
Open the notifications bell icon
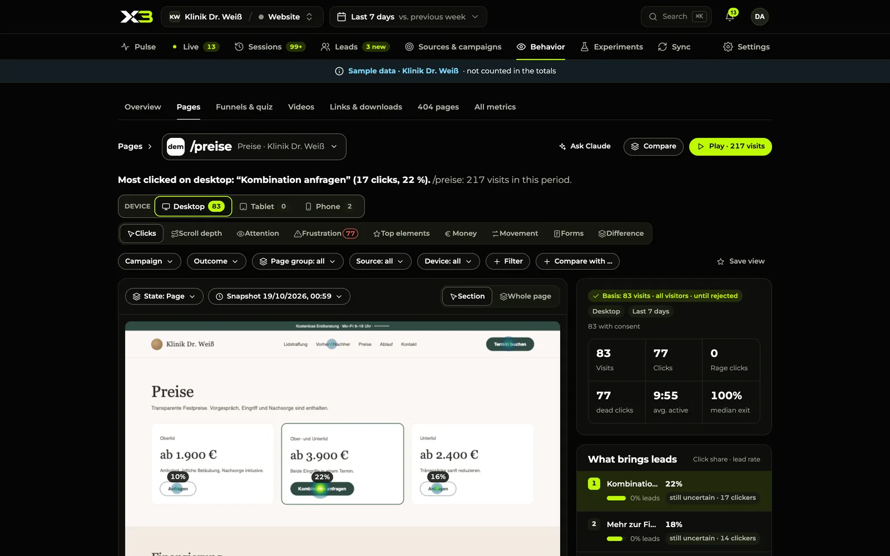pyautogui.click(x=730, y=17)
